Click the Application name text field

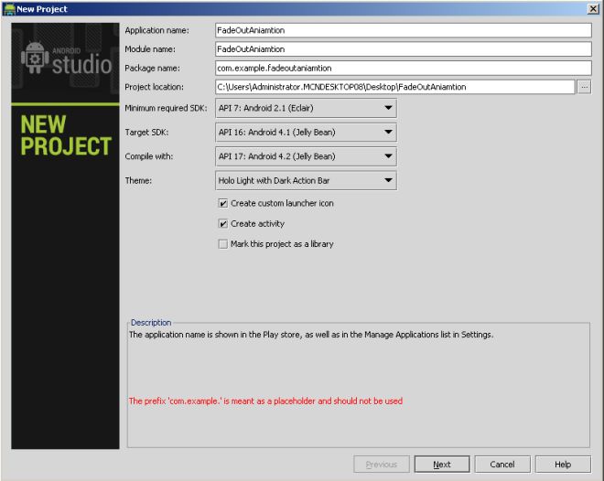(404, 30)
